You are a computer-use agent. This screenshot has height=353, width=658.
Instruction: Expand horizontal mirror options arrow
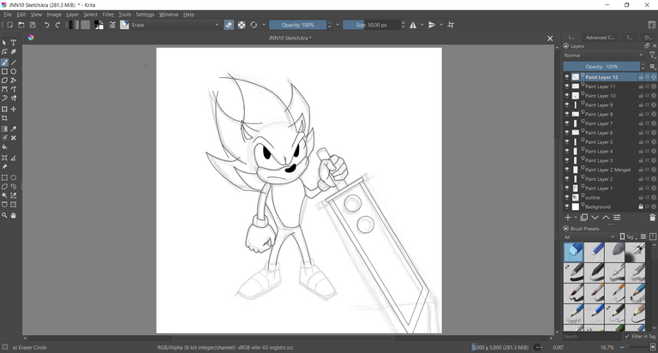point(422,25)
